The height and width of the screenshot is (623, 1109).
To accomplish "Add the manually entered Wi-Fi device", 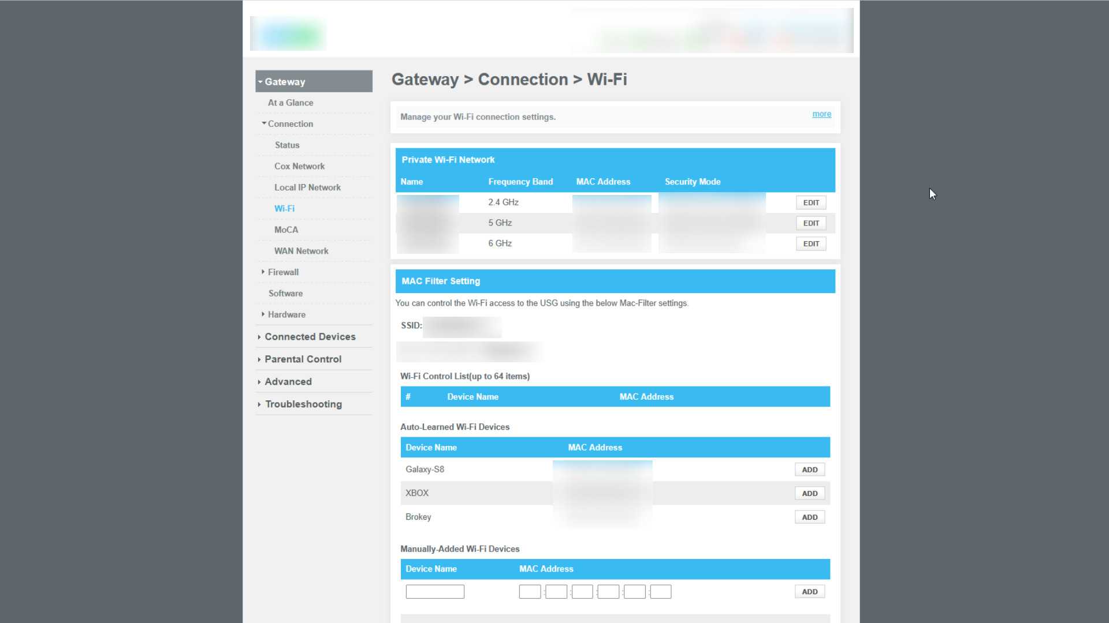I will tap(810, 592).
